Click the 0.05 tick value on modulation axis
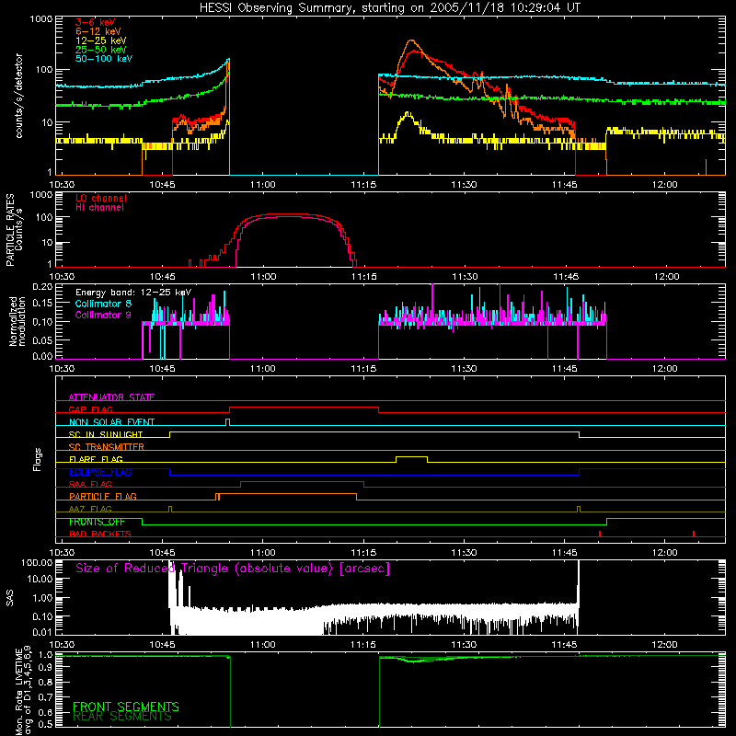Viewport: 736px width, 736px height. pos(41,339)
